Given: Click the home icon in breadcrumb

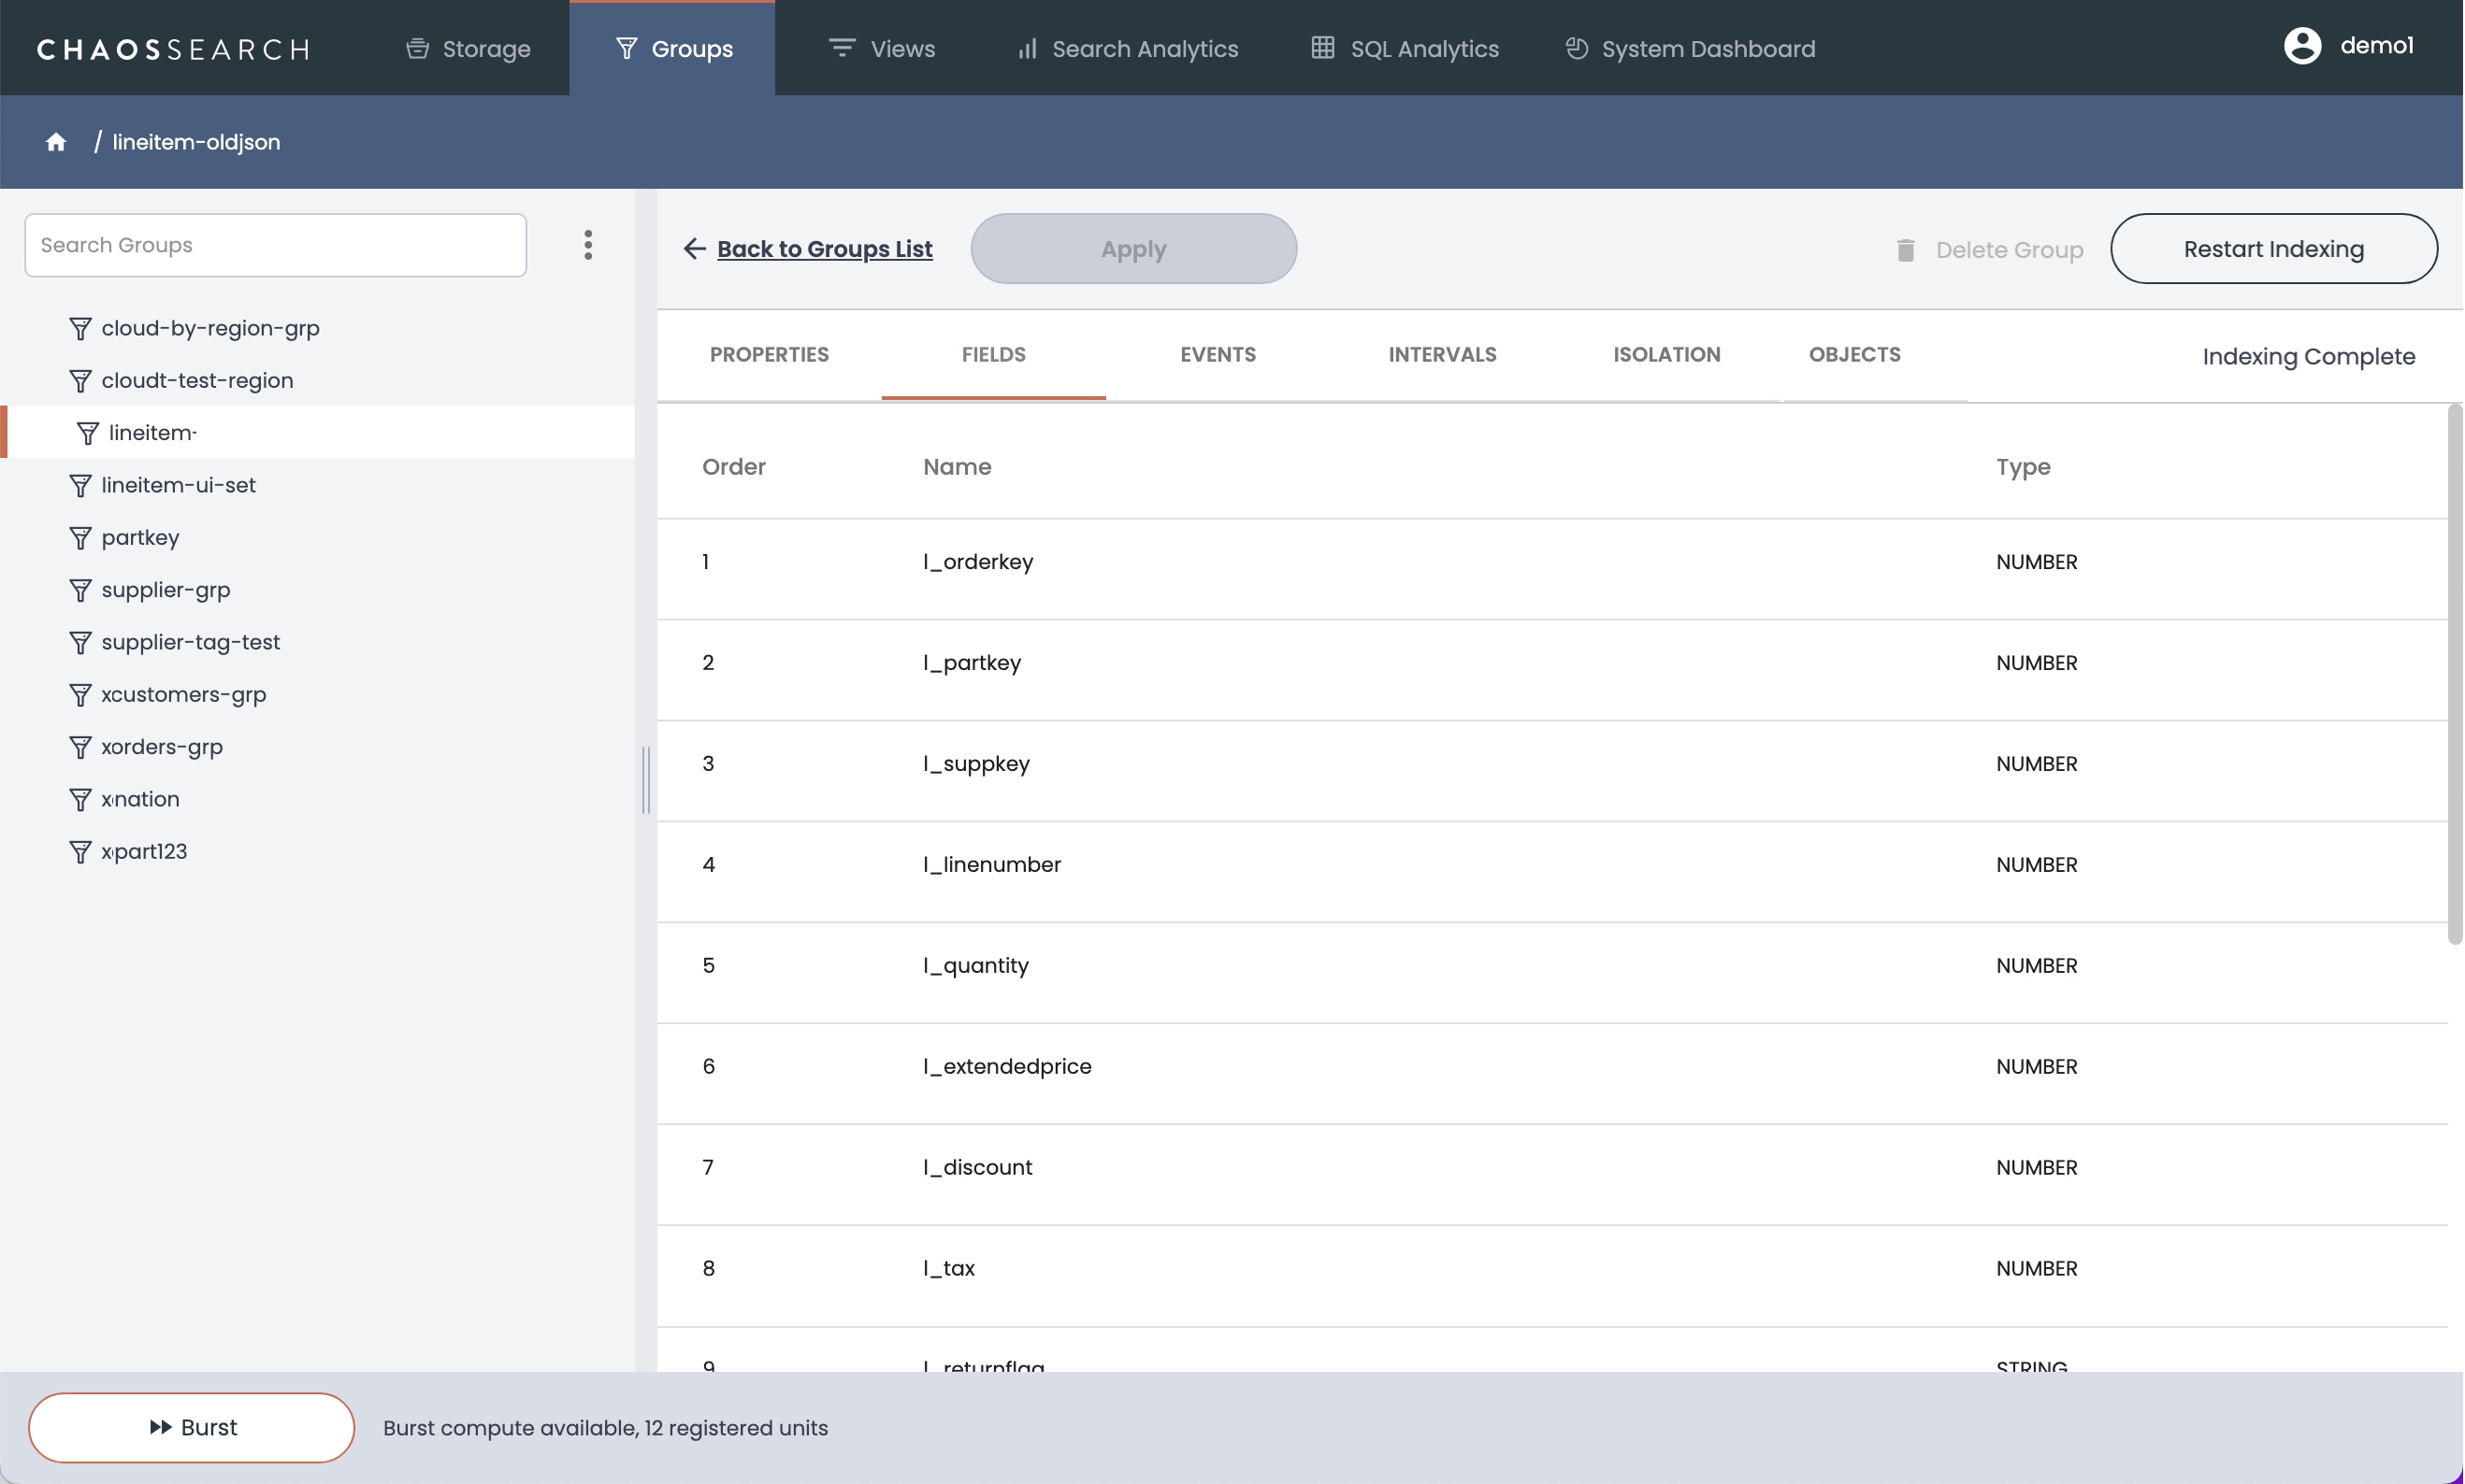Looking at the screenshot, I should coord(56,142).
